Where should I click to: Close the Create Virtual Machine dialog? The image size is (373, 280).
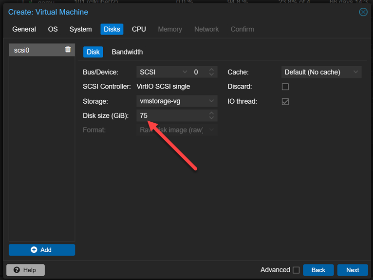point(363,12)
